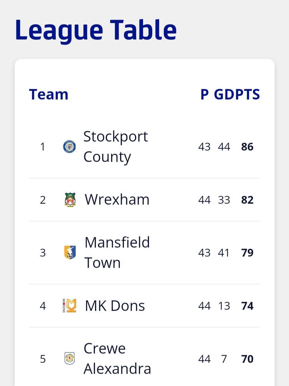This screenshot has height=386, width=289.
Task: Click the Wrexham club crest
Action: pyautogui.click(x=70, y=200)
